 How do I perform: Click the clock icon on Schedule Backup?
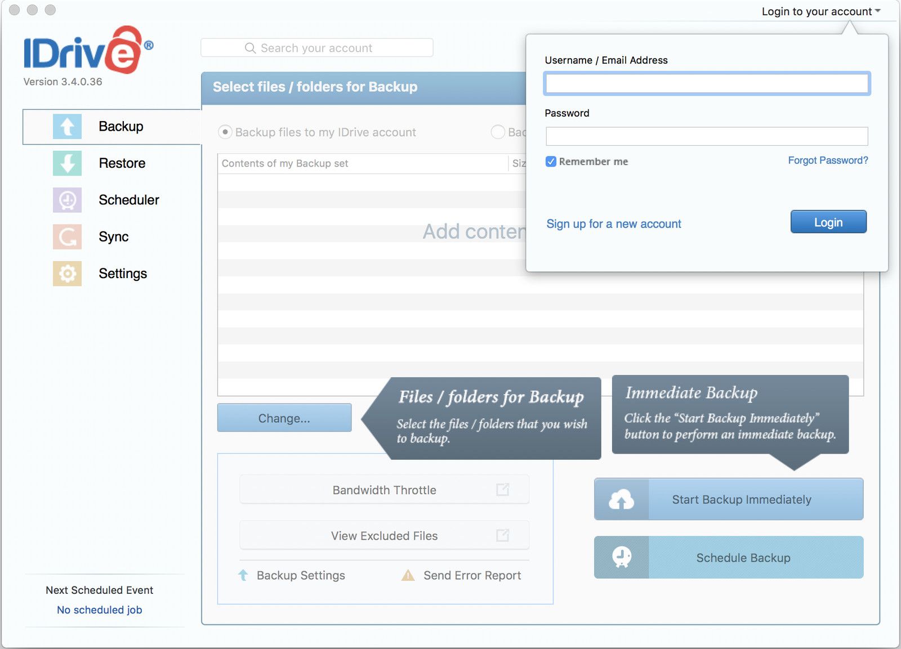pyautogui.click(x=621, y=557)
